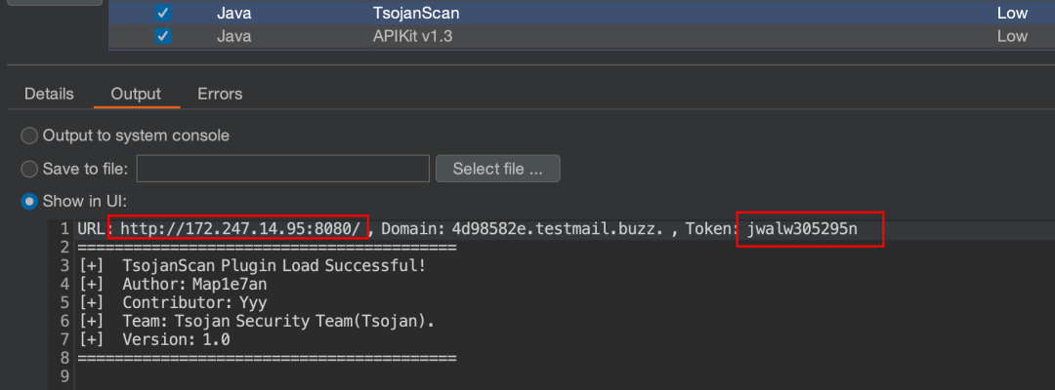Click the Select file ... button
This screenshot has width=1055, height=390.
tap(498, 169)
